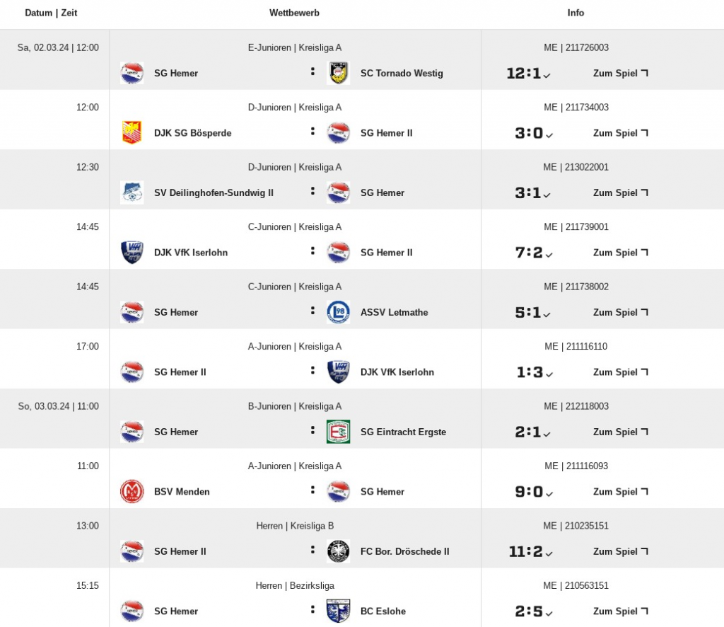Click the ASSV Letmathe club logo
Image resolution: width=724 pixels, height=627 pixels.
pyautogui.click(x=338, y=312)
